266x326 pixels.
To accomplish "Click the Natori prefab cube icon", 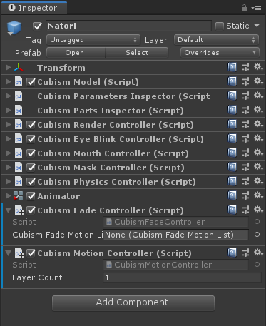I will coord(14,27).
